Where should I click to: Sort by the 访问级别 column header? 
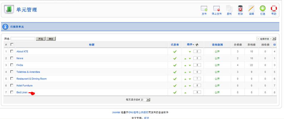217,45
